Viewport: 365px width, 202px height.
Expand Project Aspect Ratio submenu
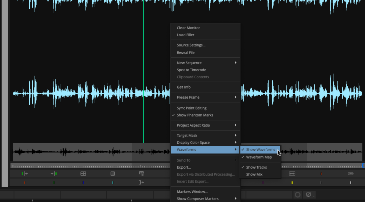tap(205, 125)
